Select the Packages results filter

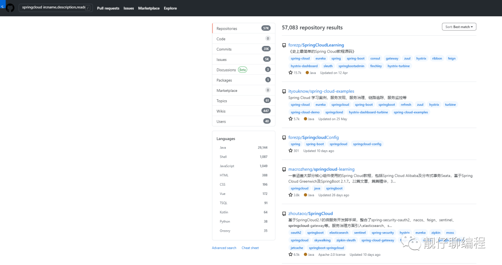(244, 80)
